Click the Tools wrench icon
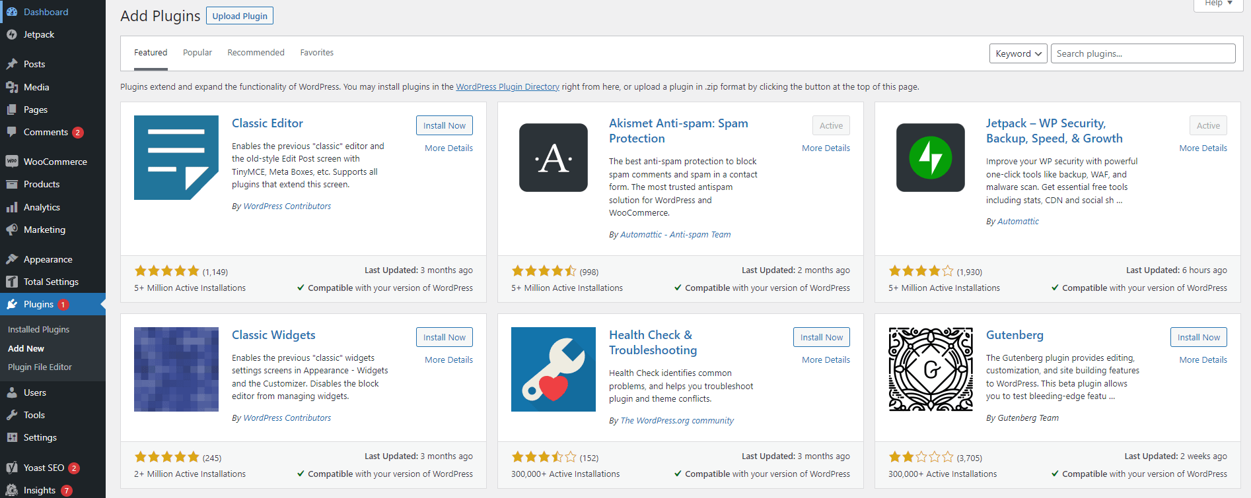Image resolution: width=1251 pixels, height=498 pixels. (x=12, y=415)
